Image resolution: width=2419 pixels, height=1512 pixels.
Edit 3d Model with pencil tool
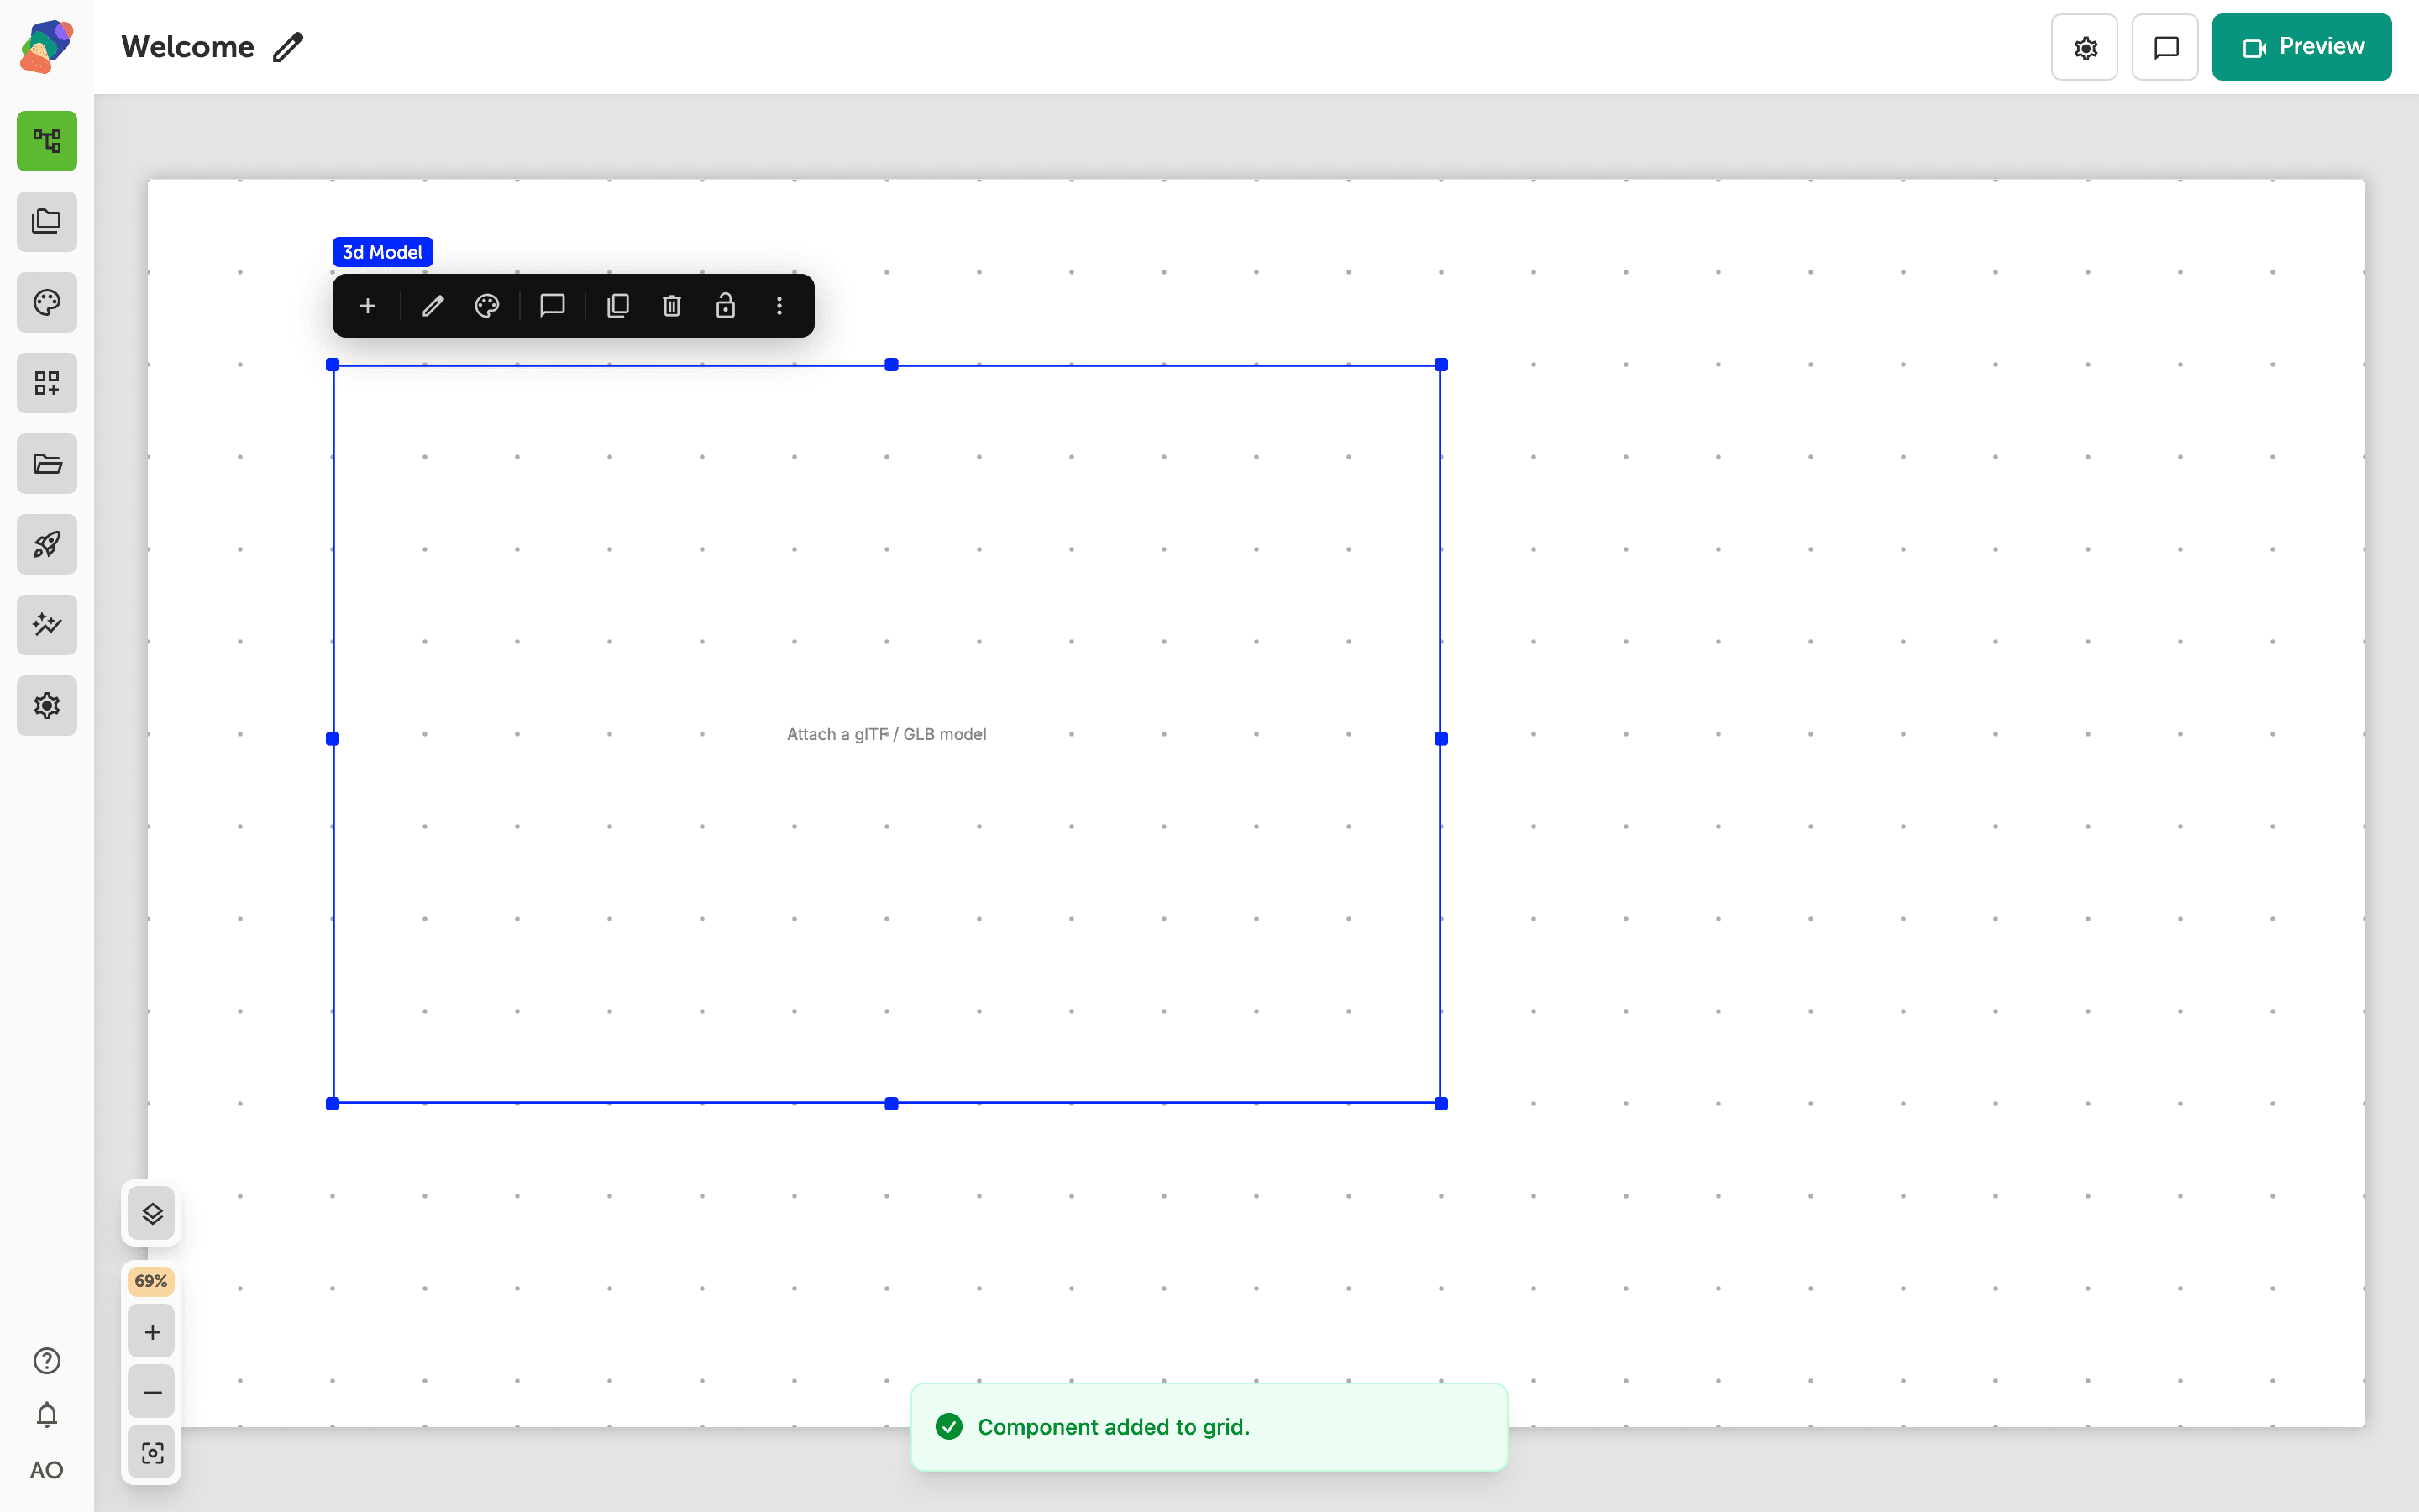pos(433,306)
